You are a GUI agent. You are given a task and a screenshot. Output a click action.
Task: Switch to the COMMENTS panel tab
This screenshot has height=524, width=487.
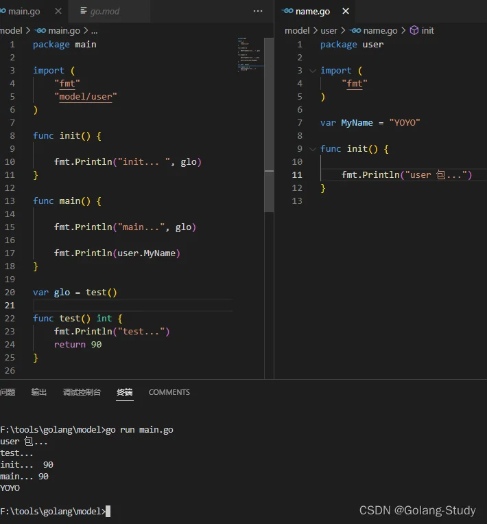[x=169, y=392]
